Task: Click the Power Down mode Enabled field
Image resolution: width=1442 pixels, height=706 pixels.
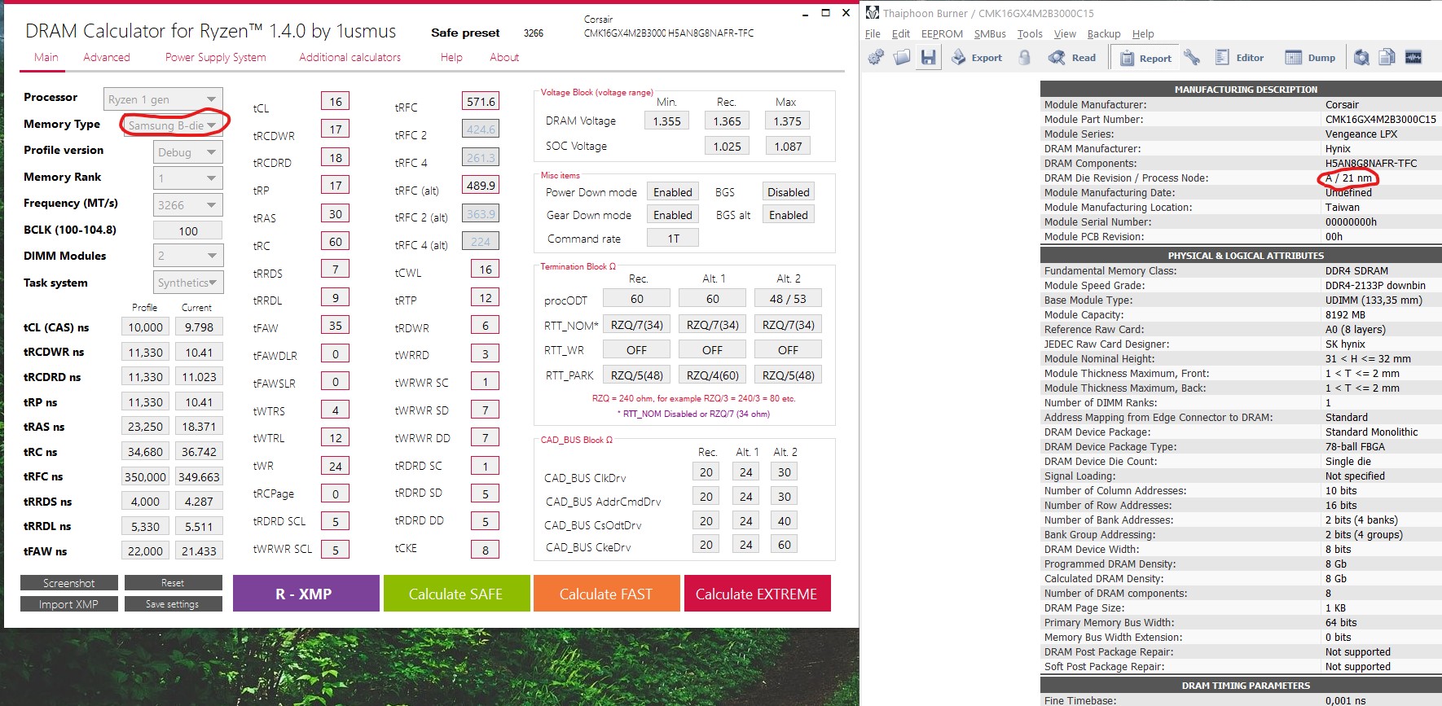Action: pos(673,193)
